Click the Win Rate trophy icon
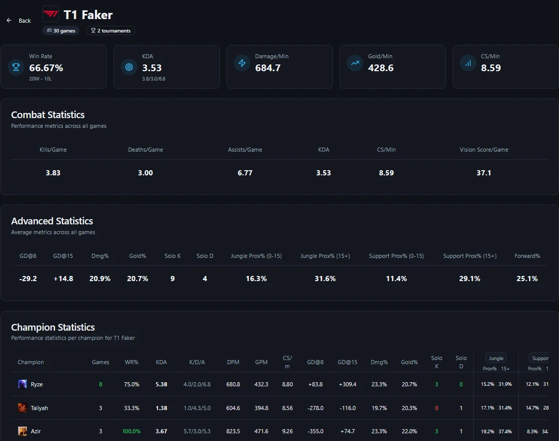 [16, 67]
